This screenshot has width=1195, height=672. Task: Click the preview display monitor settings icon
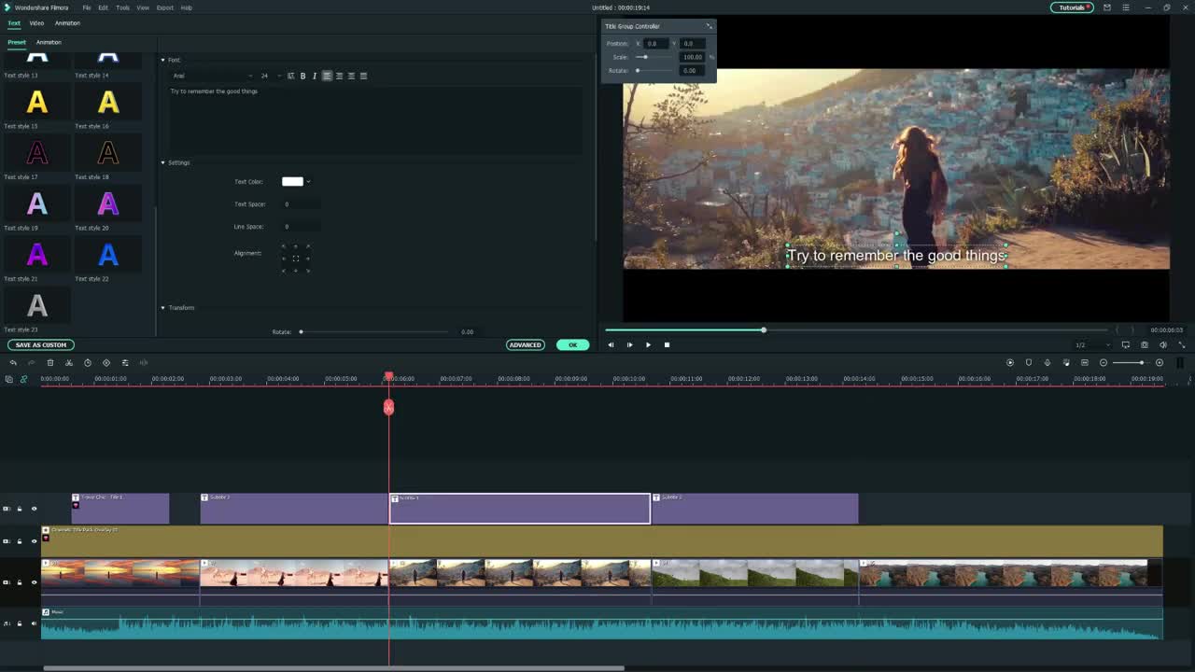coord(1126,344)
